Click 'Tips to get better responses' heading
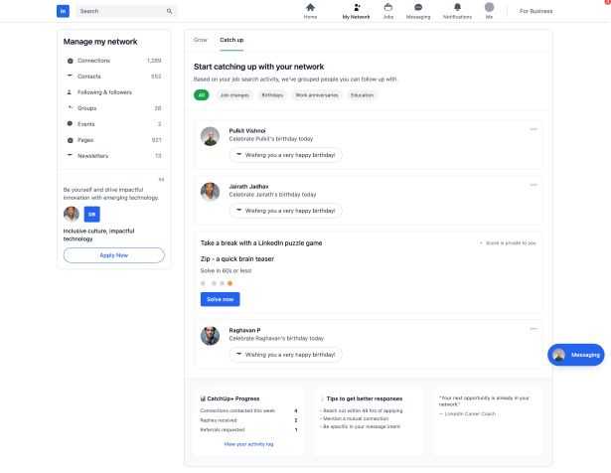This screenshot has height=473, width=611. pos(365,398)
